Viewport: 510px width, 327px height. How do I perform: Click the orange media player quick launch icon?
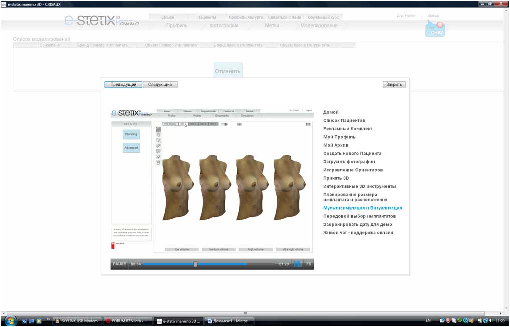[39, 321]
